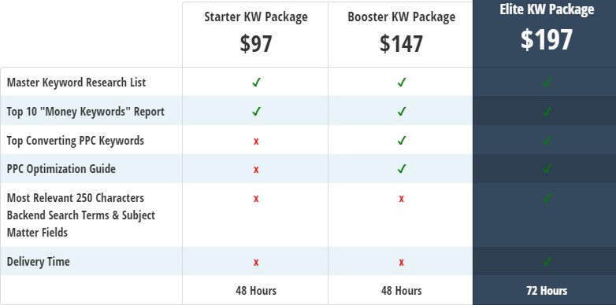616x305 pixels.
Task: Click Booster checkmark for Top 10 Money Keywords Report
Action: [401, 112]
